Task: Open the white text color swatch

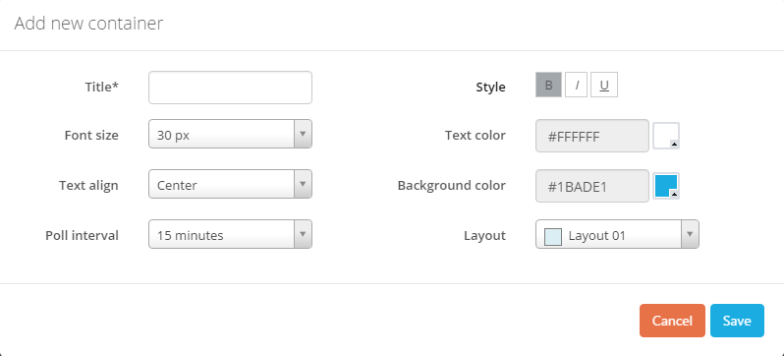Action: pyautogui.click(x=665, y=136)
